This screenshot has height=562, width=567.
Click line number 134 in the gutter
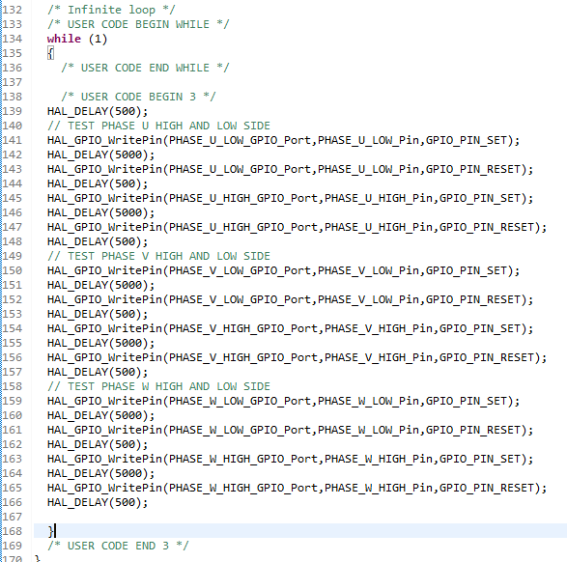(12, 39)
